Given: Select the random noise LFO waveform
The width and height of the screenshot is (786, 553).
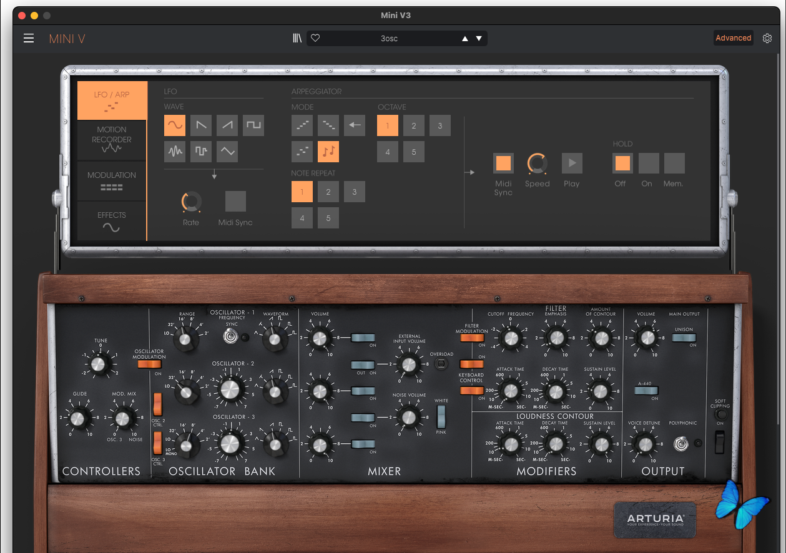Looking at the screenshot, I should 175,152.
